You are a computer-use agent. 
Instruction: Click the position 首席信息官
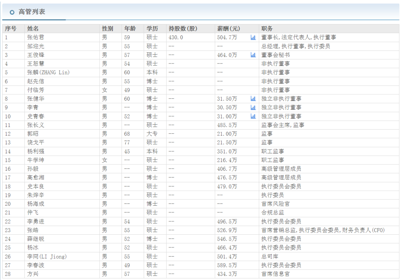276,274
